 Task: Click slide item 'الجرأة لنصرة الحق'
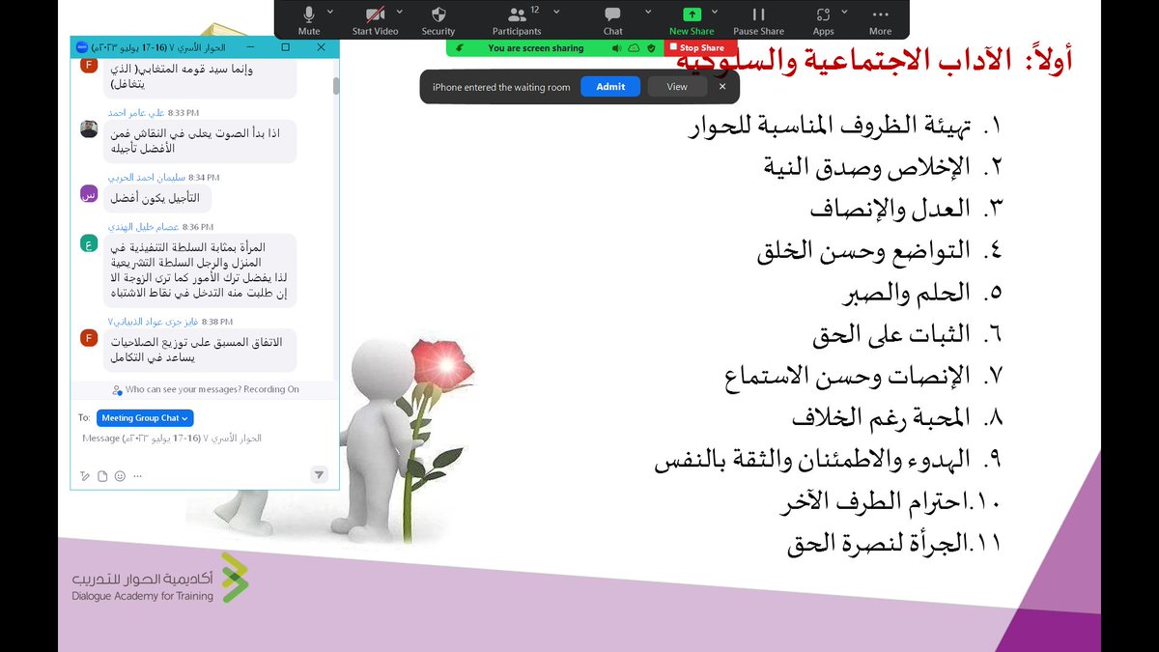tap(879, 544)
